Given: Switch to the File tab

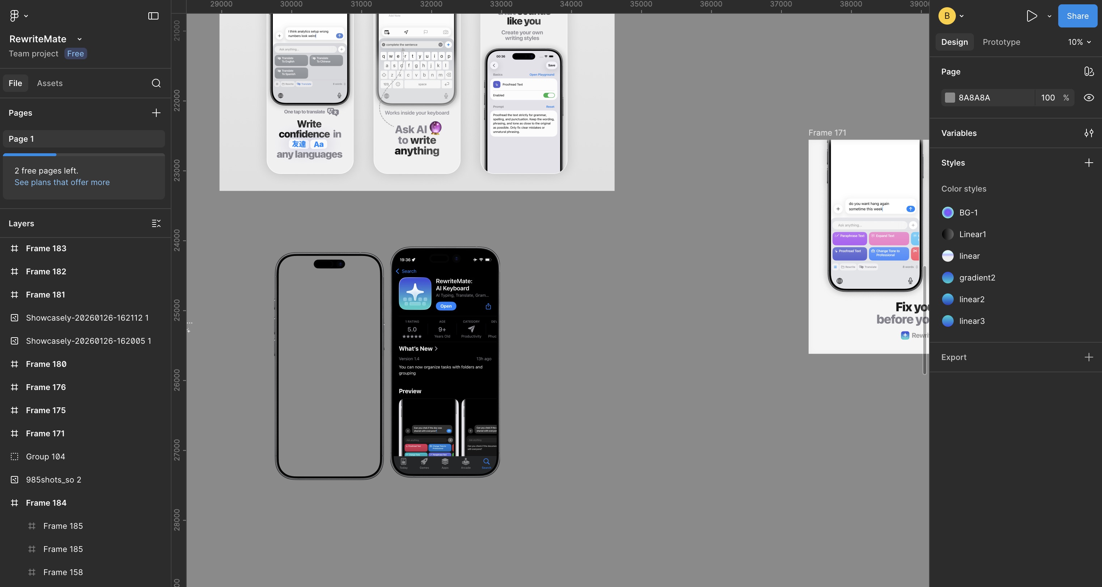Looking at the screenshot, I should coord(16,83).
